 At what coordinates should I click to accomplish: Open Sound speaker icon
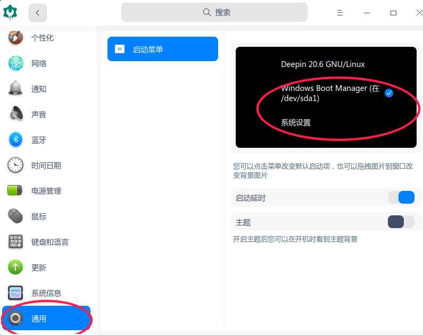tap(16, 113)
